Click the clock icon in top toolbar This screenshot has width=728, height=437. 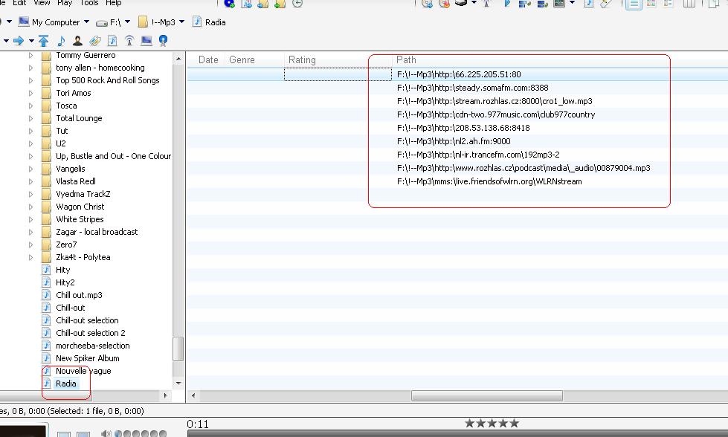click(297, 4)
